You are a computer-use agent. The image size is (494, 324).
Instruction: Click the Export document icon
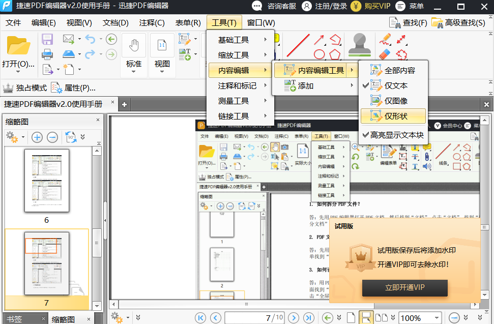tap(48, 69)
